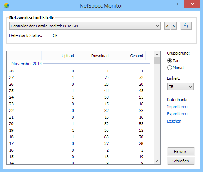Click the refresh arrows button
The image size is (203, 172).
[x=186, y=26]
